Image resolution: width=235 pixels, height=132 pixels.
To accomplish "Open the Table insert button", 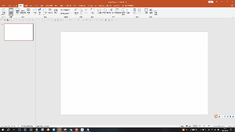I will coord(11,11).
